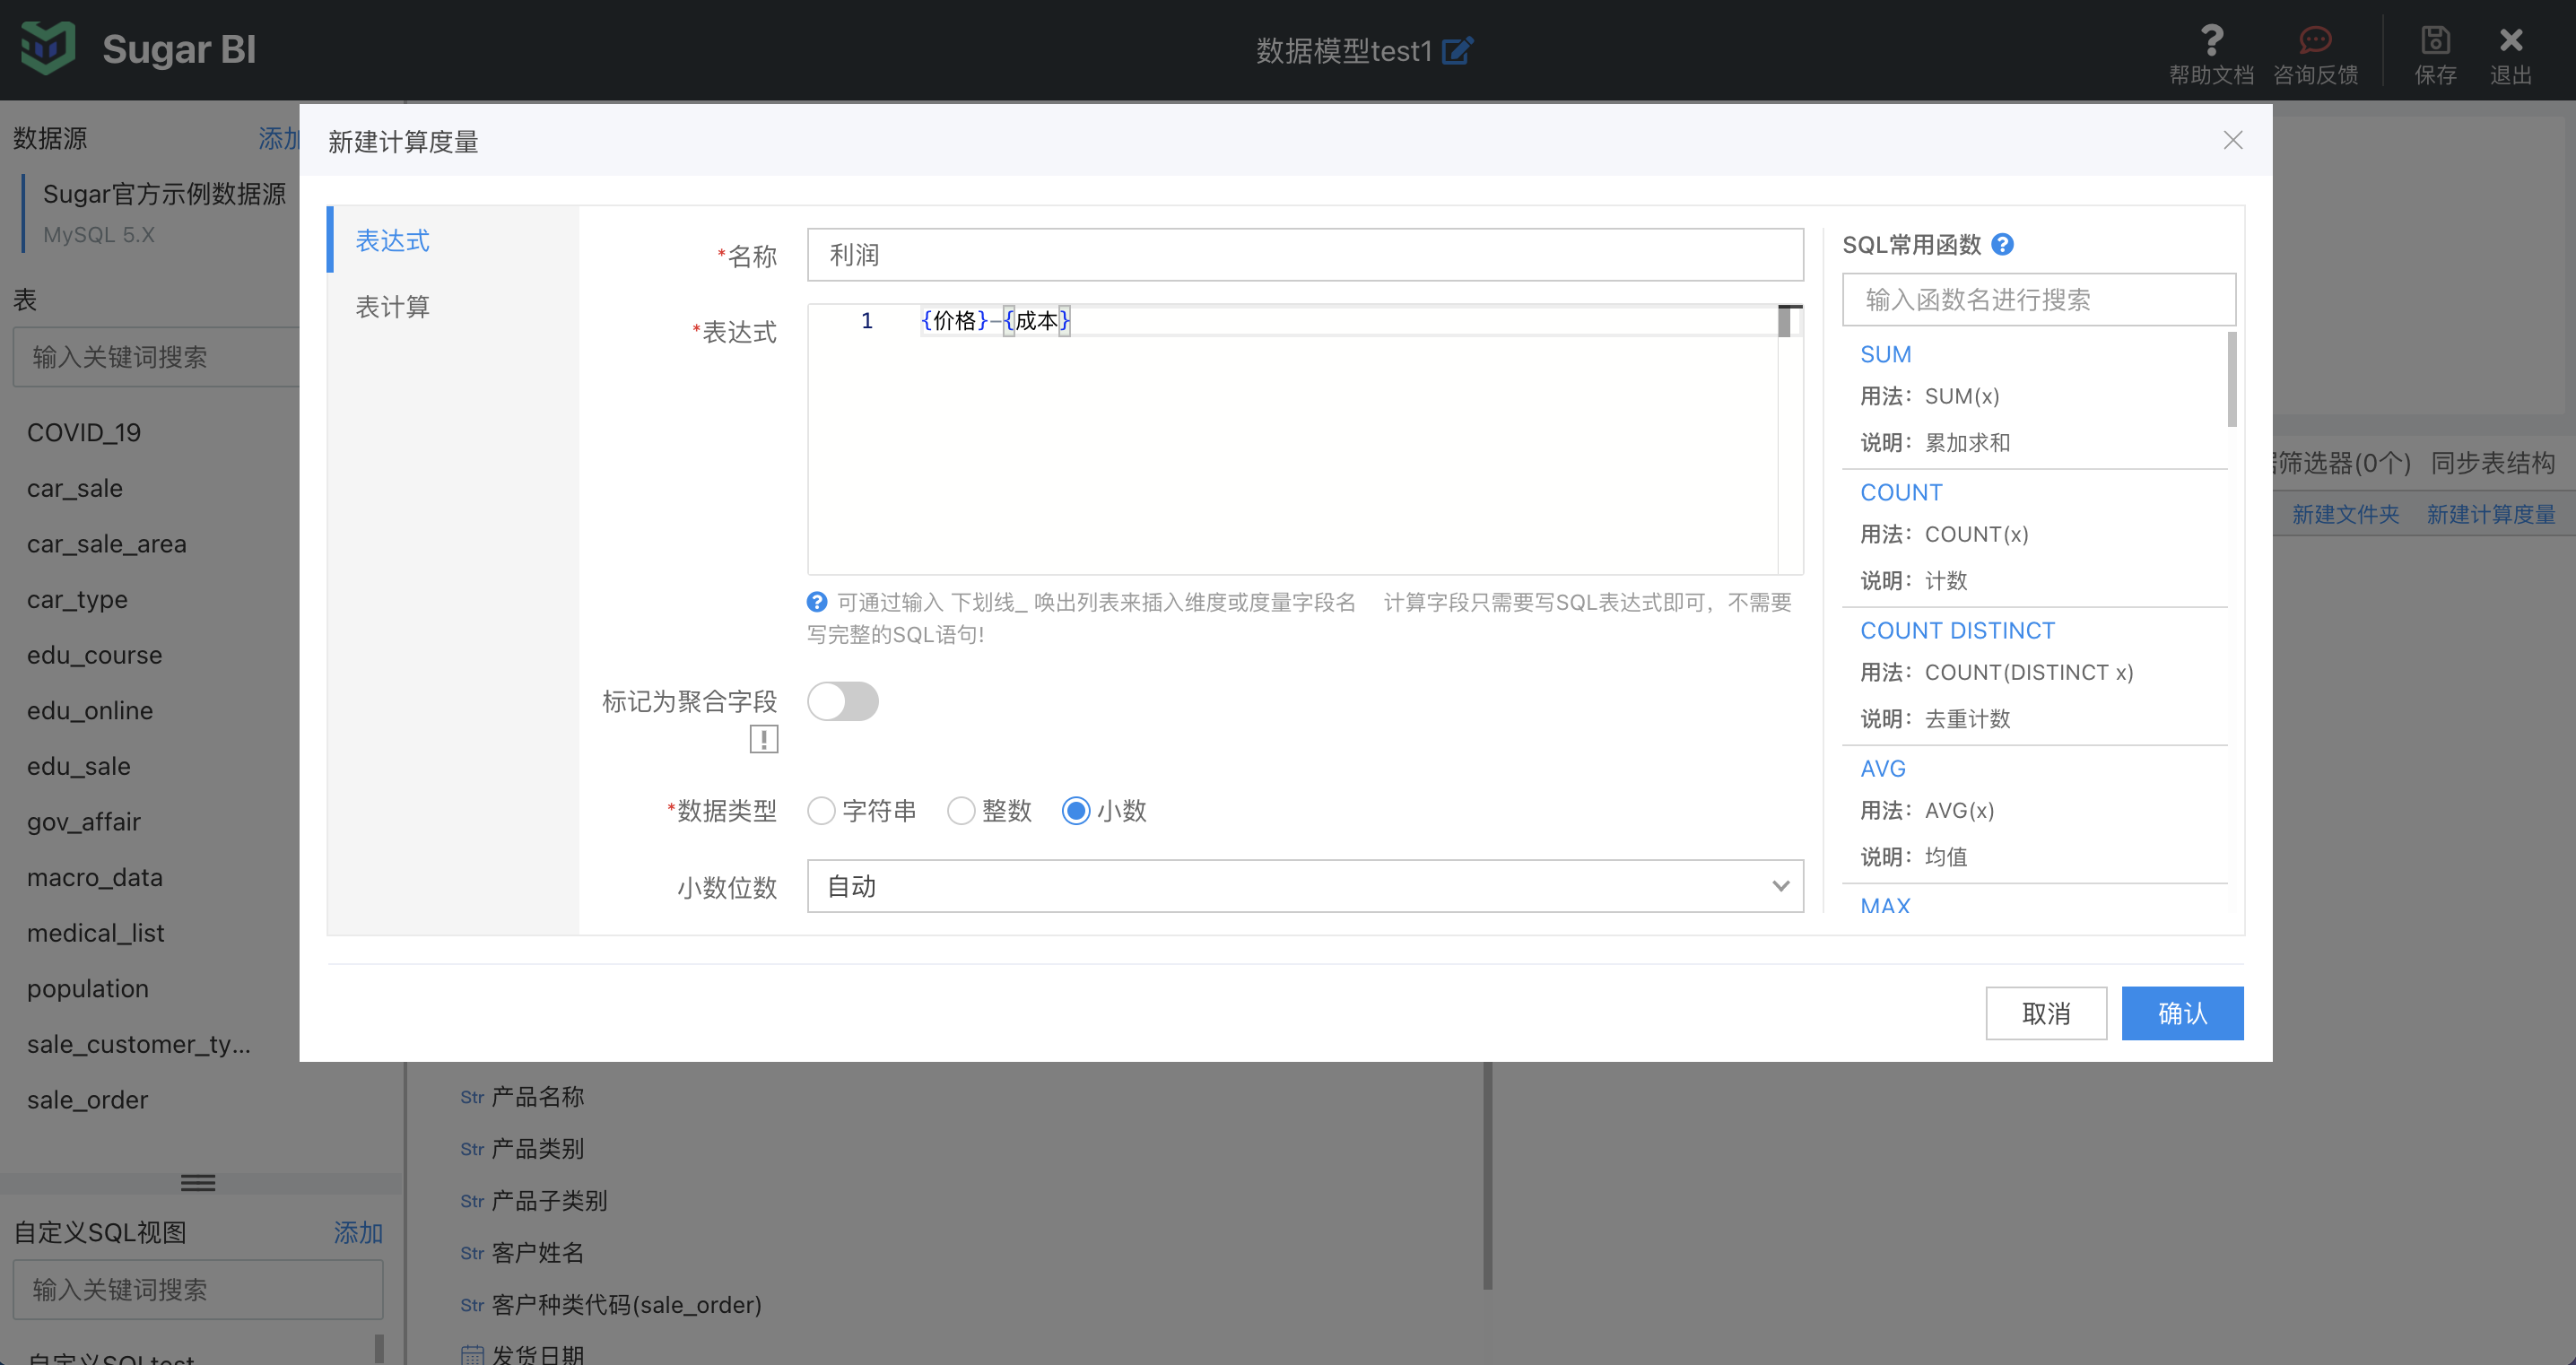Click the 名称 input field

[x=1305, y=254]
